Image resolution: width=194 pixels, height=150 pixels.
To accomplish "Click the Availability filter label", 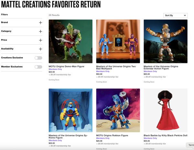I will pyautogui.click(x=7, y=48).
